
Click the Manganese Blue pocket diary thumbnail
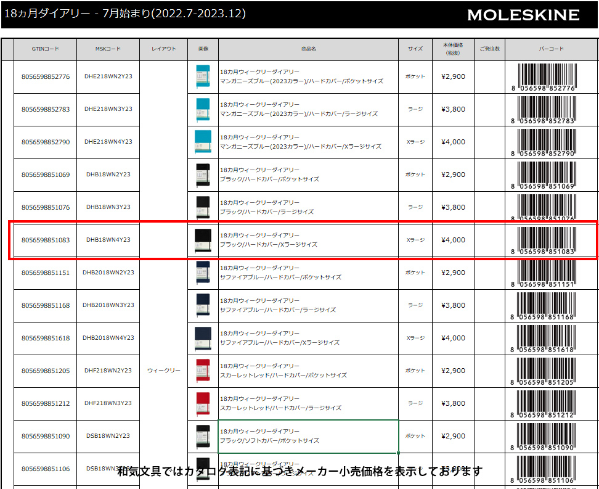pyautogui.click(x=203, y=76)
